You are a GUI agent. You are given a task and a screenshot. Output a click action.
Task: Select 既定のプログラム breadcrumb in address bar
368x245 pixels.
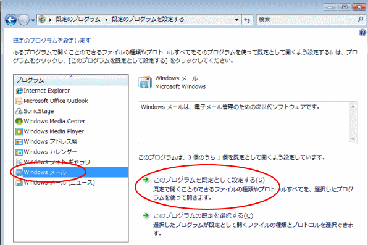pos(78,19)
